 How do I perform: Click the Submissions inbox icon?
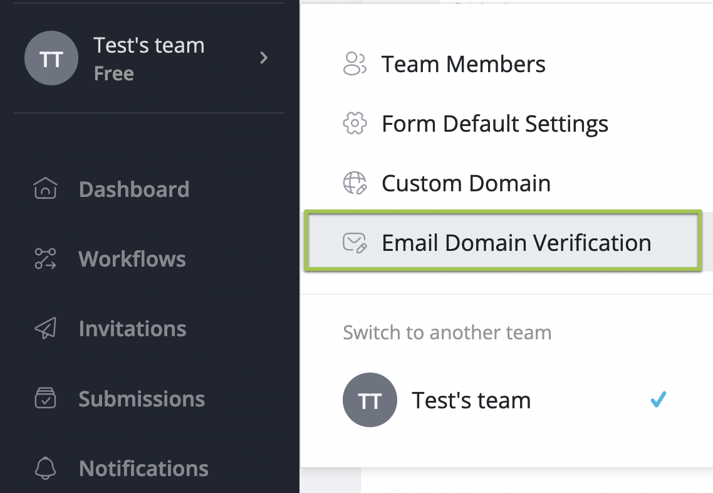tap(45, 399)
